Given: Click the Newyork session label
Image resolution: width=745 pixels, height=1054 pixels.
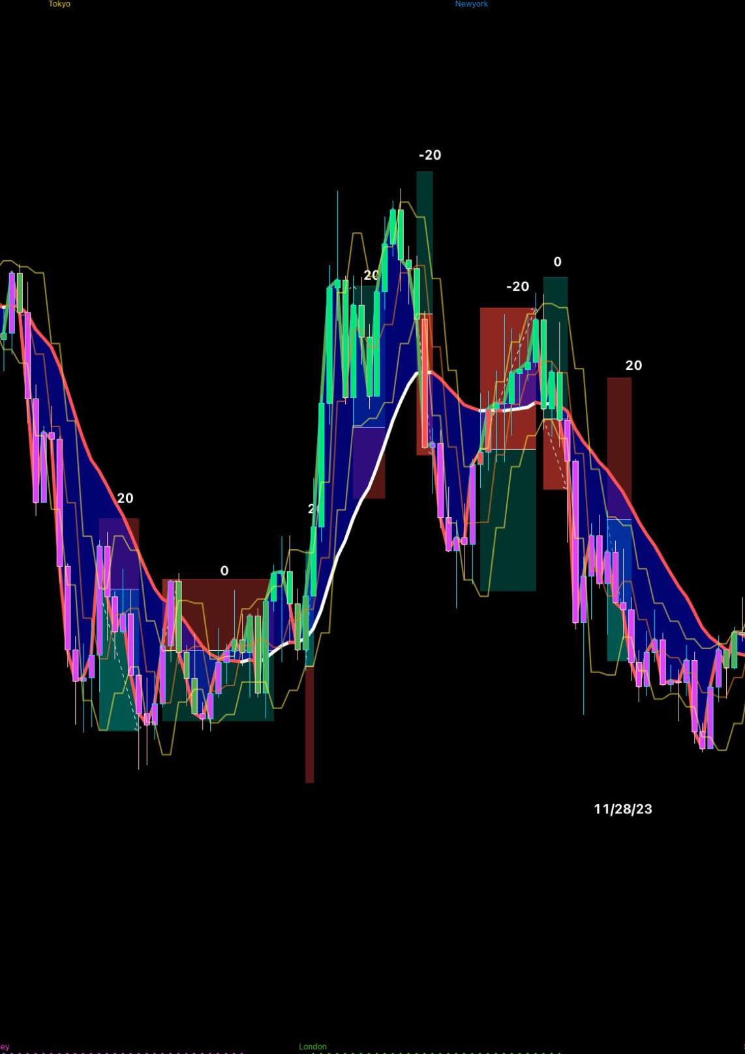Looking at the screenshot, I should [x=471, y=4].
